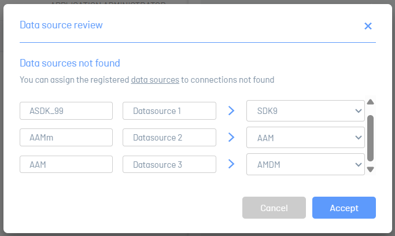Select the AAM field in the third row

click(66, 164)
